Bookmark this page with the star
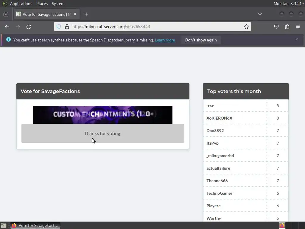This screenshot has width=305, height=229. pos(246,27)
